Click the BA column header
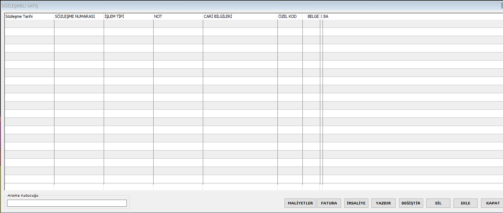This screenshot has height=213, width=503. point(410,16)
